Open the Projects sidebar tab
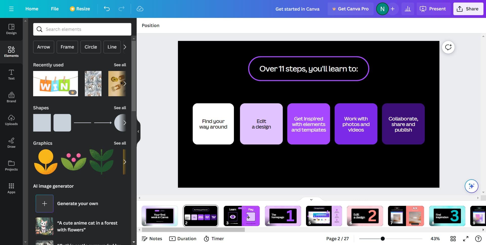486x245 pixels. coord(11,166)
